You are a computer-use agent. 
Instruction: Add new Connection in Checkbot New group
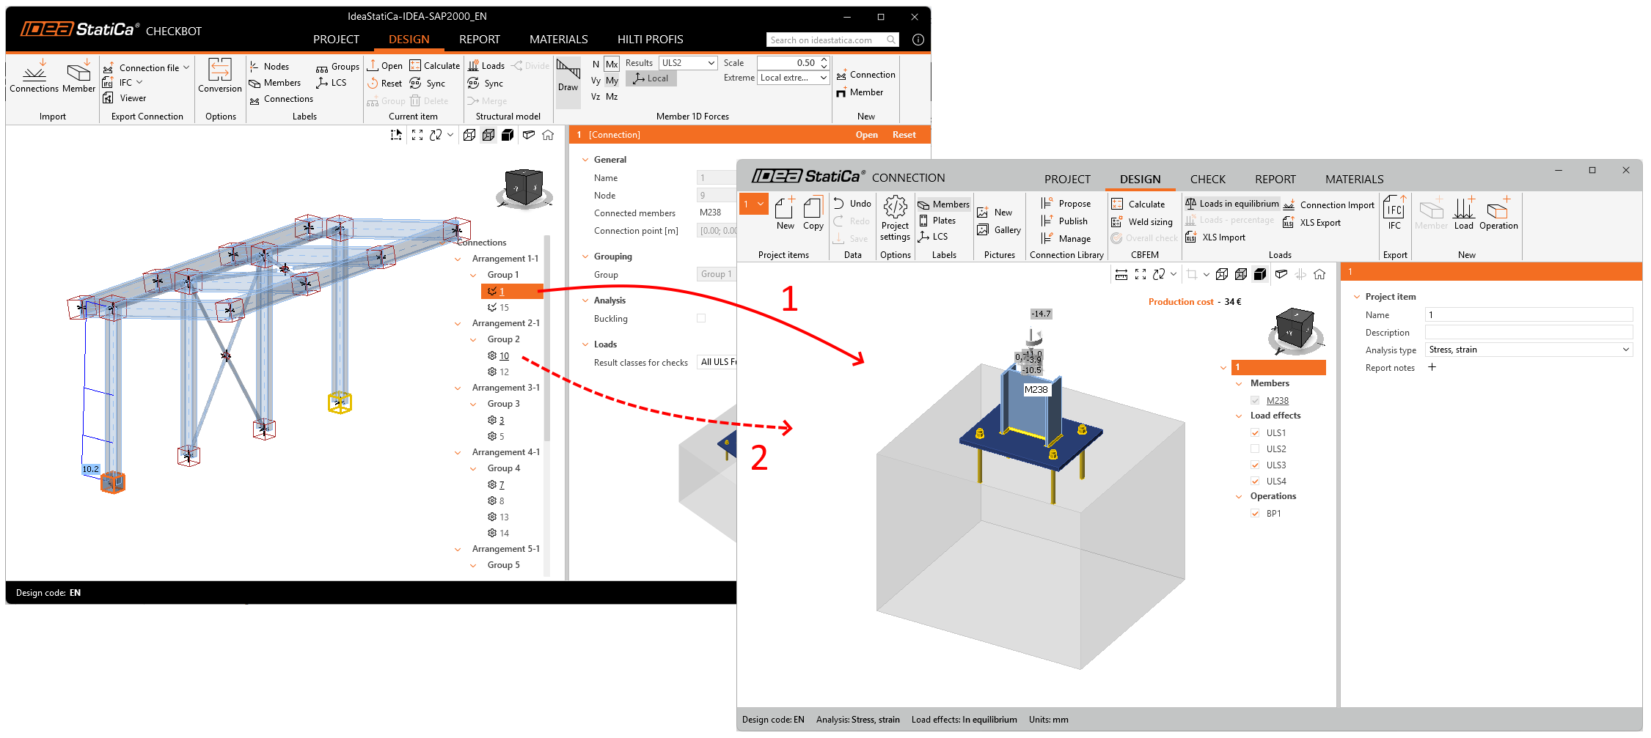(x=866, y=75)
